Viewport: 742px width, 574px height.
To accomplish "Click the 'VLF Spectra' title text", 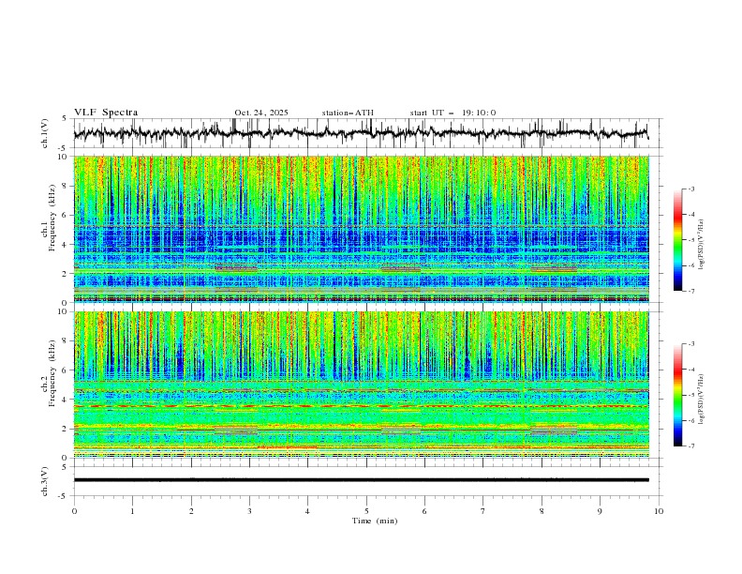I will (x=106, y=113).
